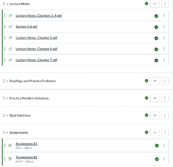Open kebab menu for Lecture Notes_Chapters 1-4.pdf
Viewport: 173px width, 167px height.
click(164, 15)
